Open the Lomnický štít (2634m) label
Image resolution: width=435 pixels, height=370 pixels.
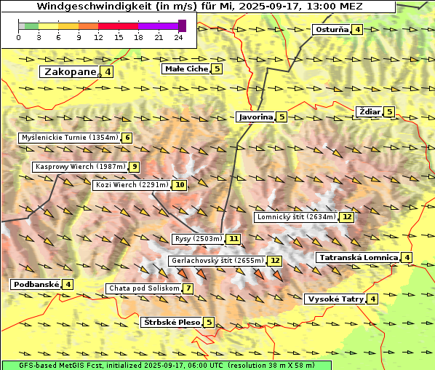296,217
